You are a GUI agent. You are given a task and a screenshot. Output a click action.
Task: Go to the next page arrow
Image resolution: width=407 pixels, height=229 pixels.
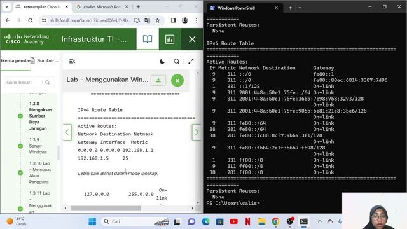tap(197, 132)
